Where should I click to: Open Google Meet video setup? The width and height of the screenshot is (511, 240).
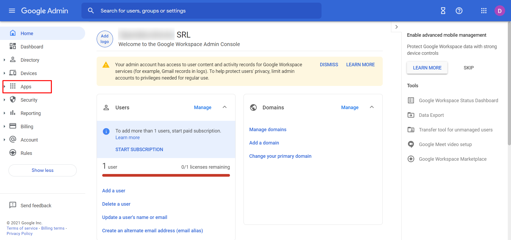click(x=445, y=144)
